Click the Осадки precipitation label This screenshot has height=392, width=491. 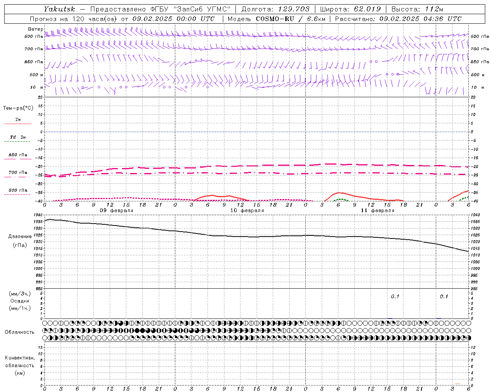[20, 301]
